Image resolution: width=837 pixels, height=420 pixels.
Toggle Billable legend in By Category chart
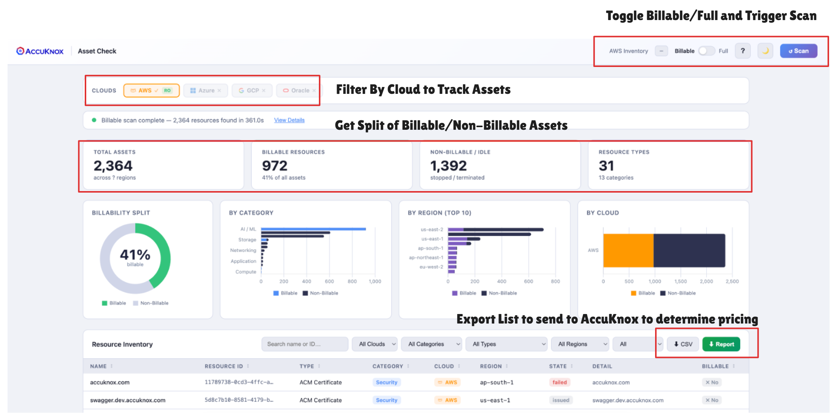click(285, 293)
